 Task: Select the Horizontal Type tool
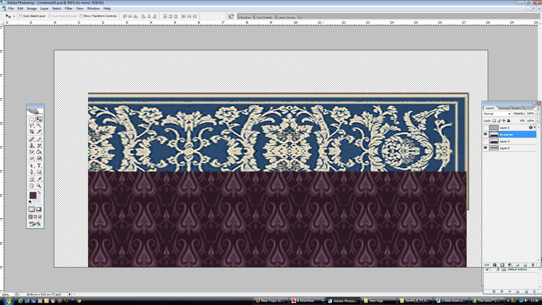coord(39,165)
